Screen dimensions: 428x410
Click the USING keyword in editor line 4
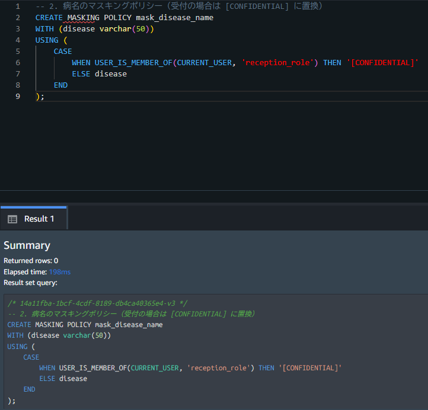pos(47,40)
